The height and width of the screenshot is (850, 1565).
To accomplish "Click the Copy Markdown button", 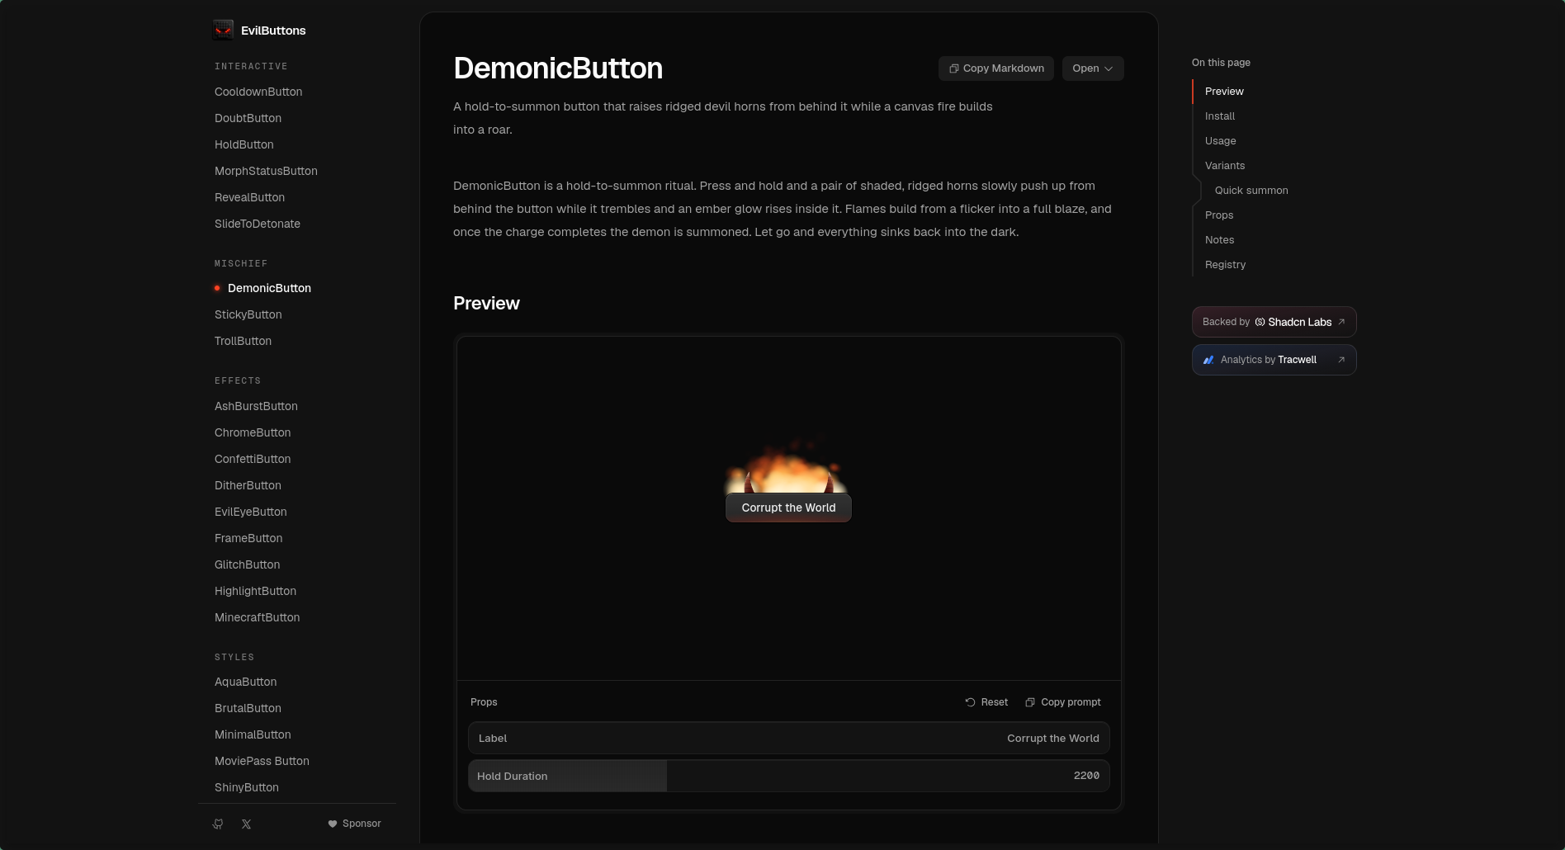I will pyautogui.click(x=996, y=68).
